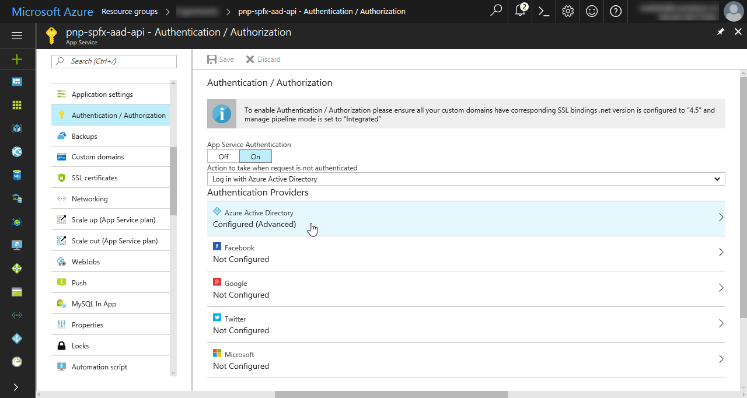Open Scale up (App Service plan)

(111, 220)
